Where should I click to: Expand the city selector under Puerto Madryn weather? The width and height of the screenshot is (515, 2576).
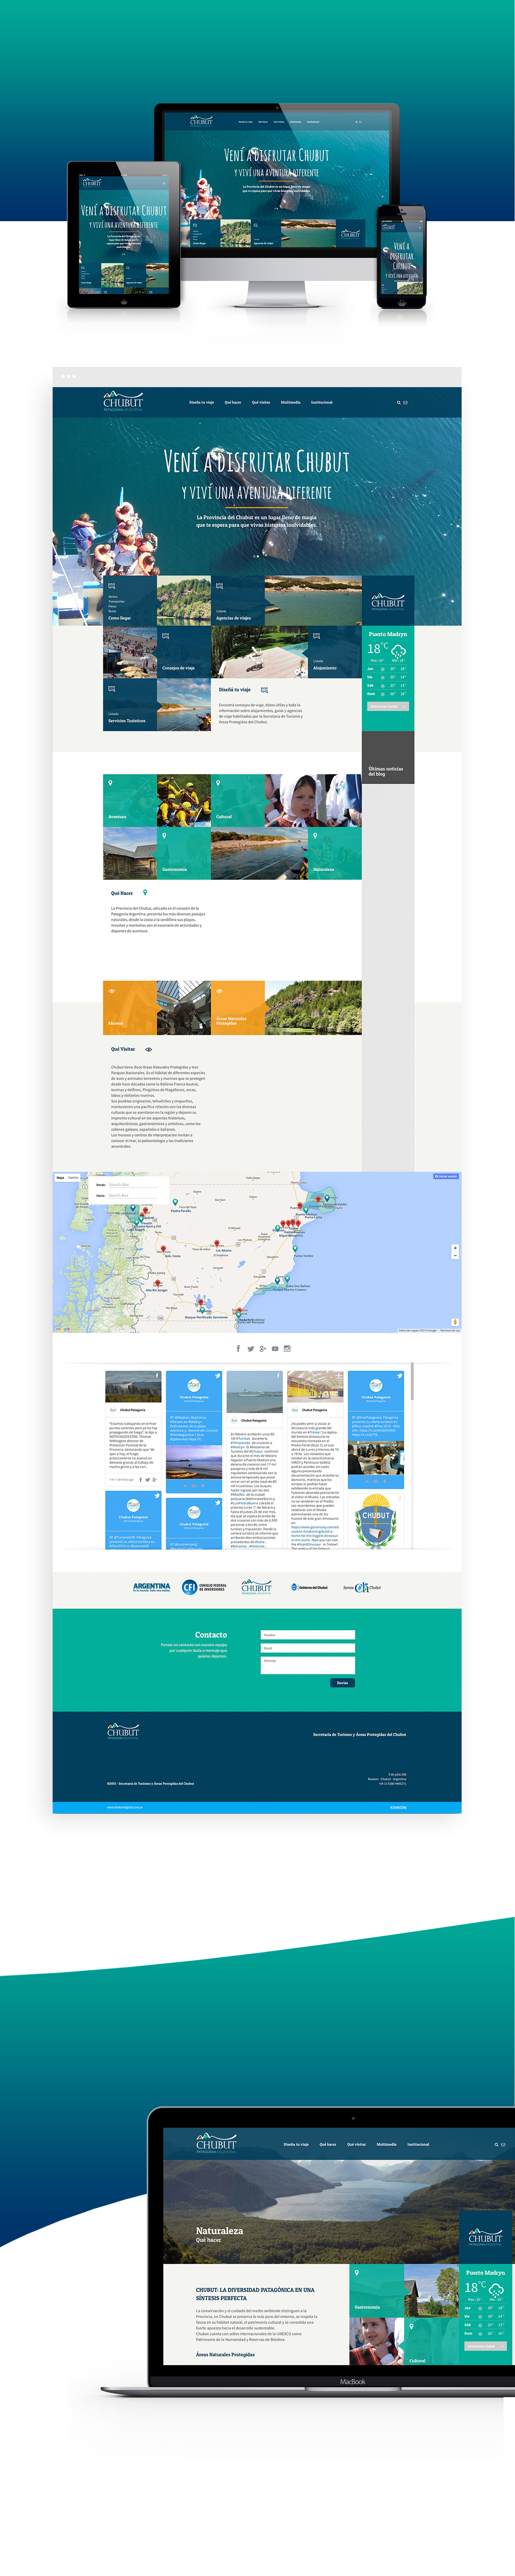coord(388,706)
